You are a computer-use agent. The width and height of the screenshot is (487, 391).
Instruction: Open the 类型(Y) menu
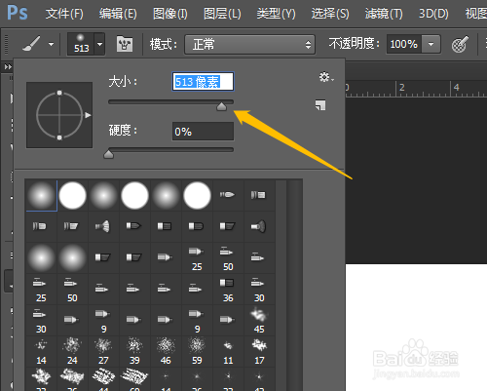pos(276,14)
